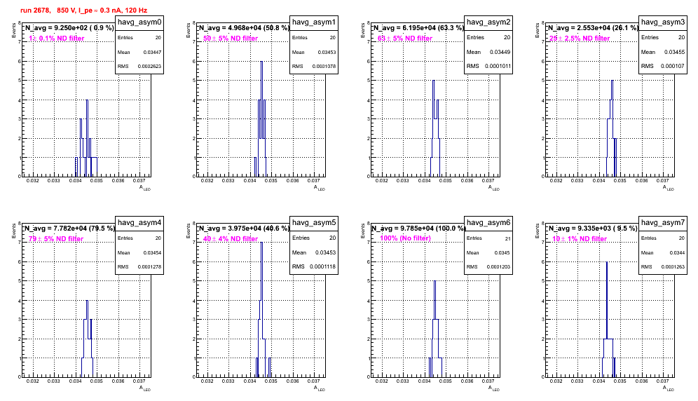Click Entries 21 in havg_asym6 stats
Screen dimensions: 698x401
(488, 238)
